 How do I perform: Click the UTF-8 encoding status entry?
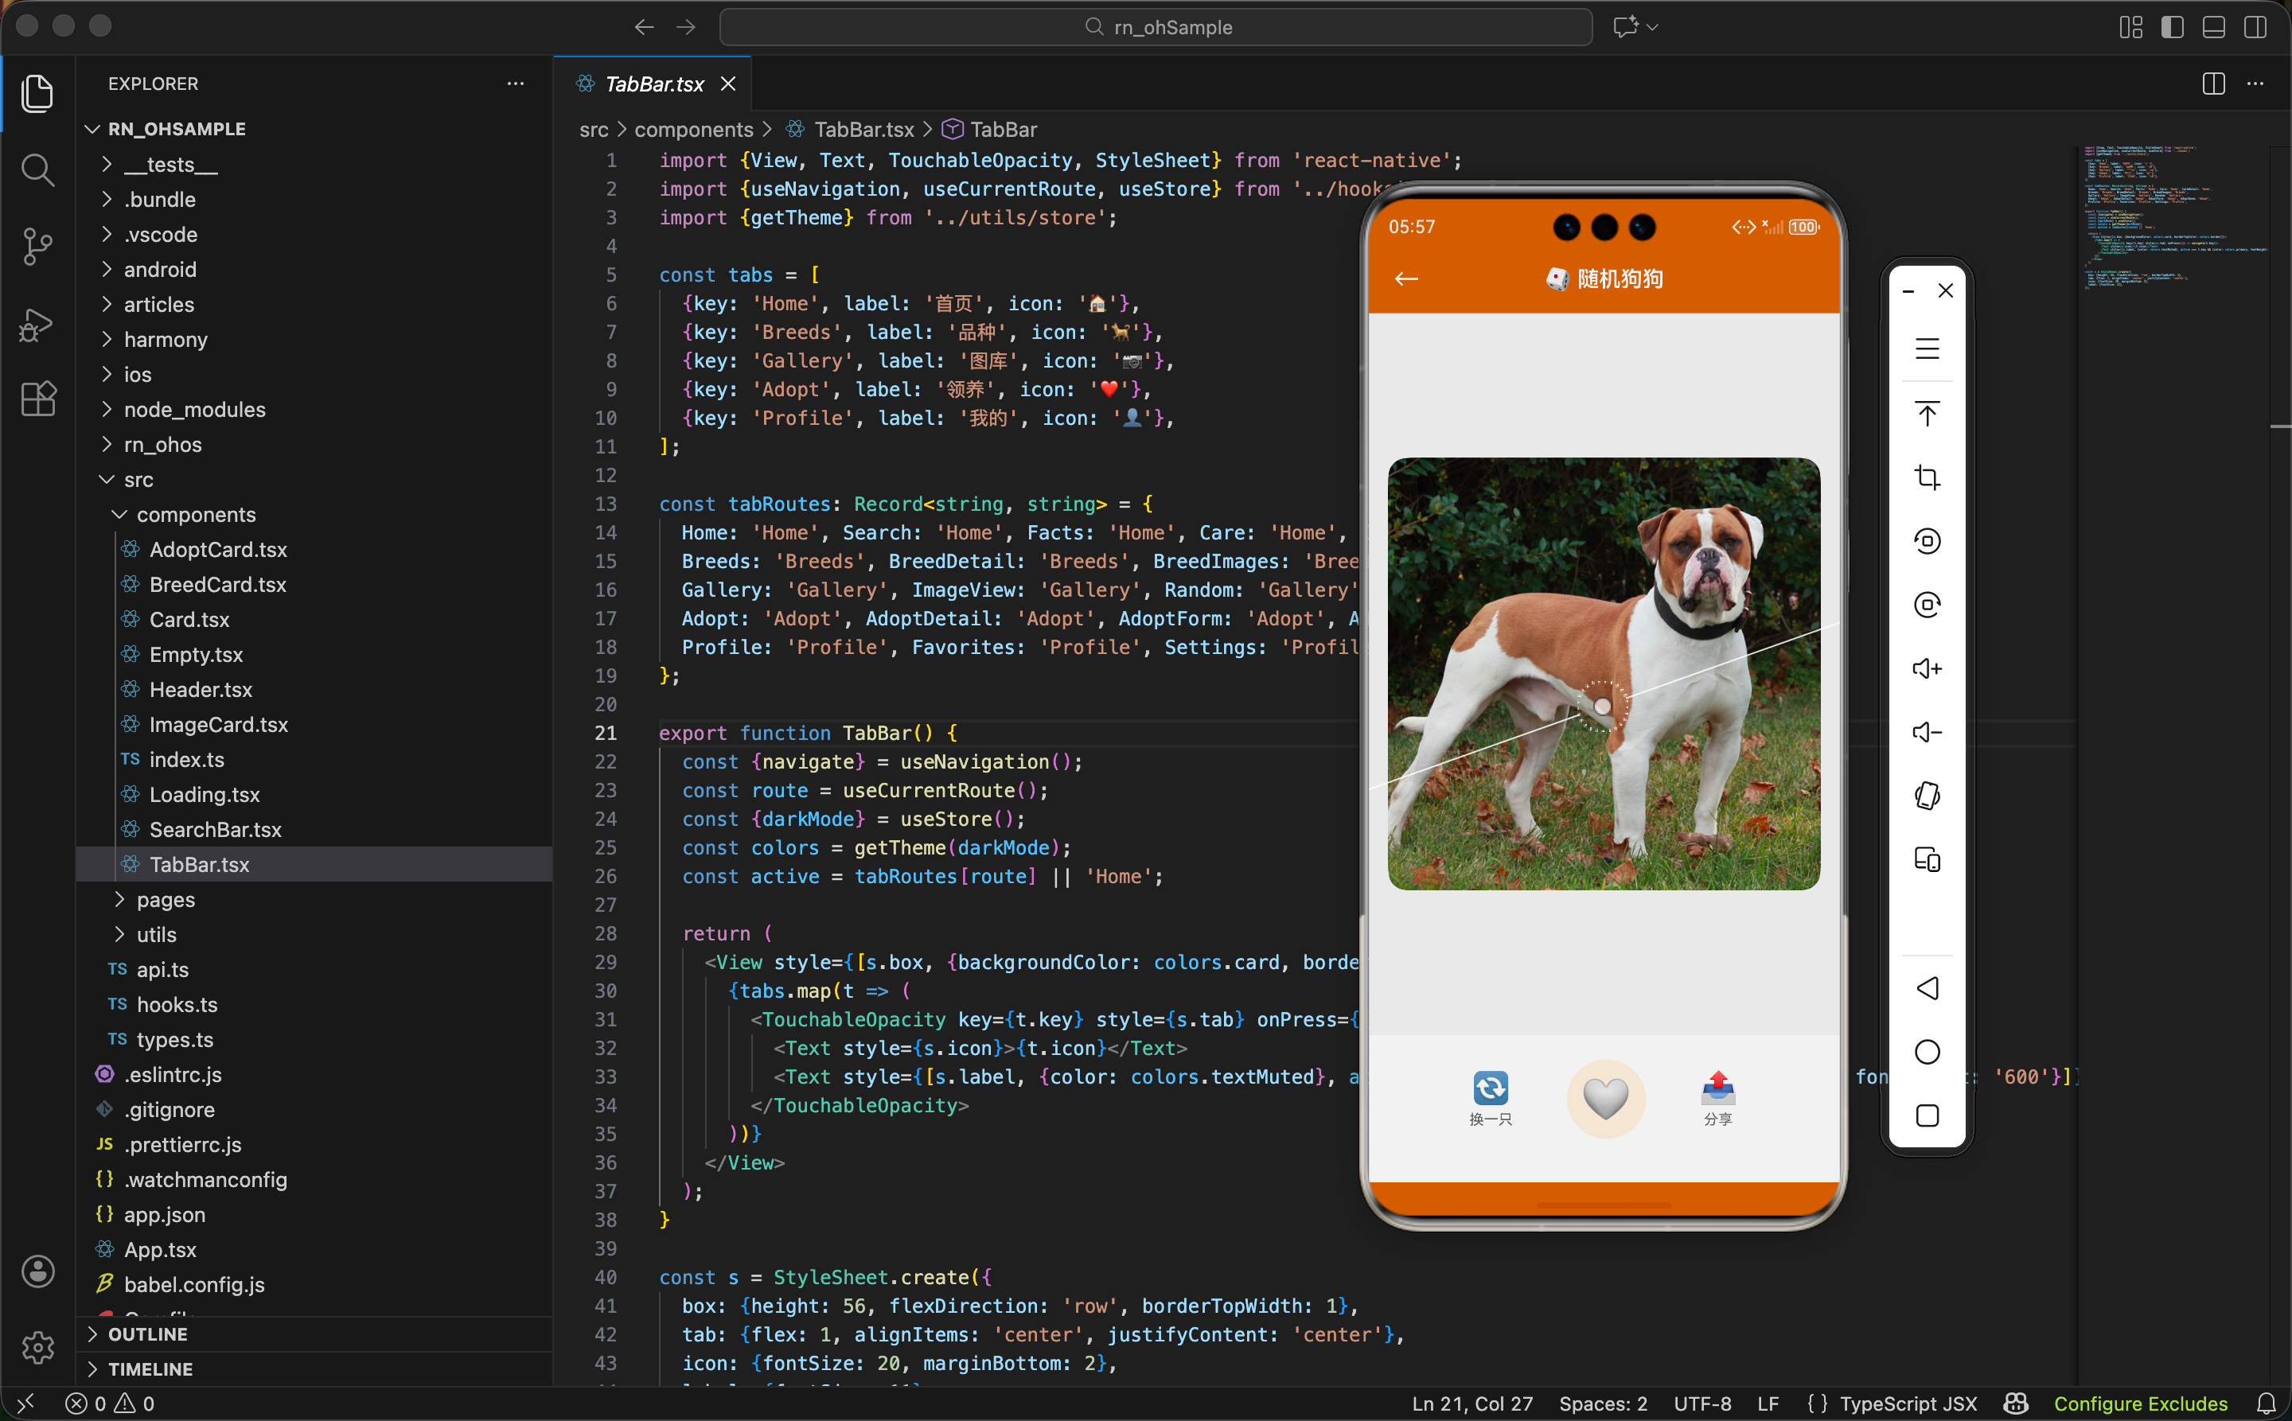coord(1701,1403)
